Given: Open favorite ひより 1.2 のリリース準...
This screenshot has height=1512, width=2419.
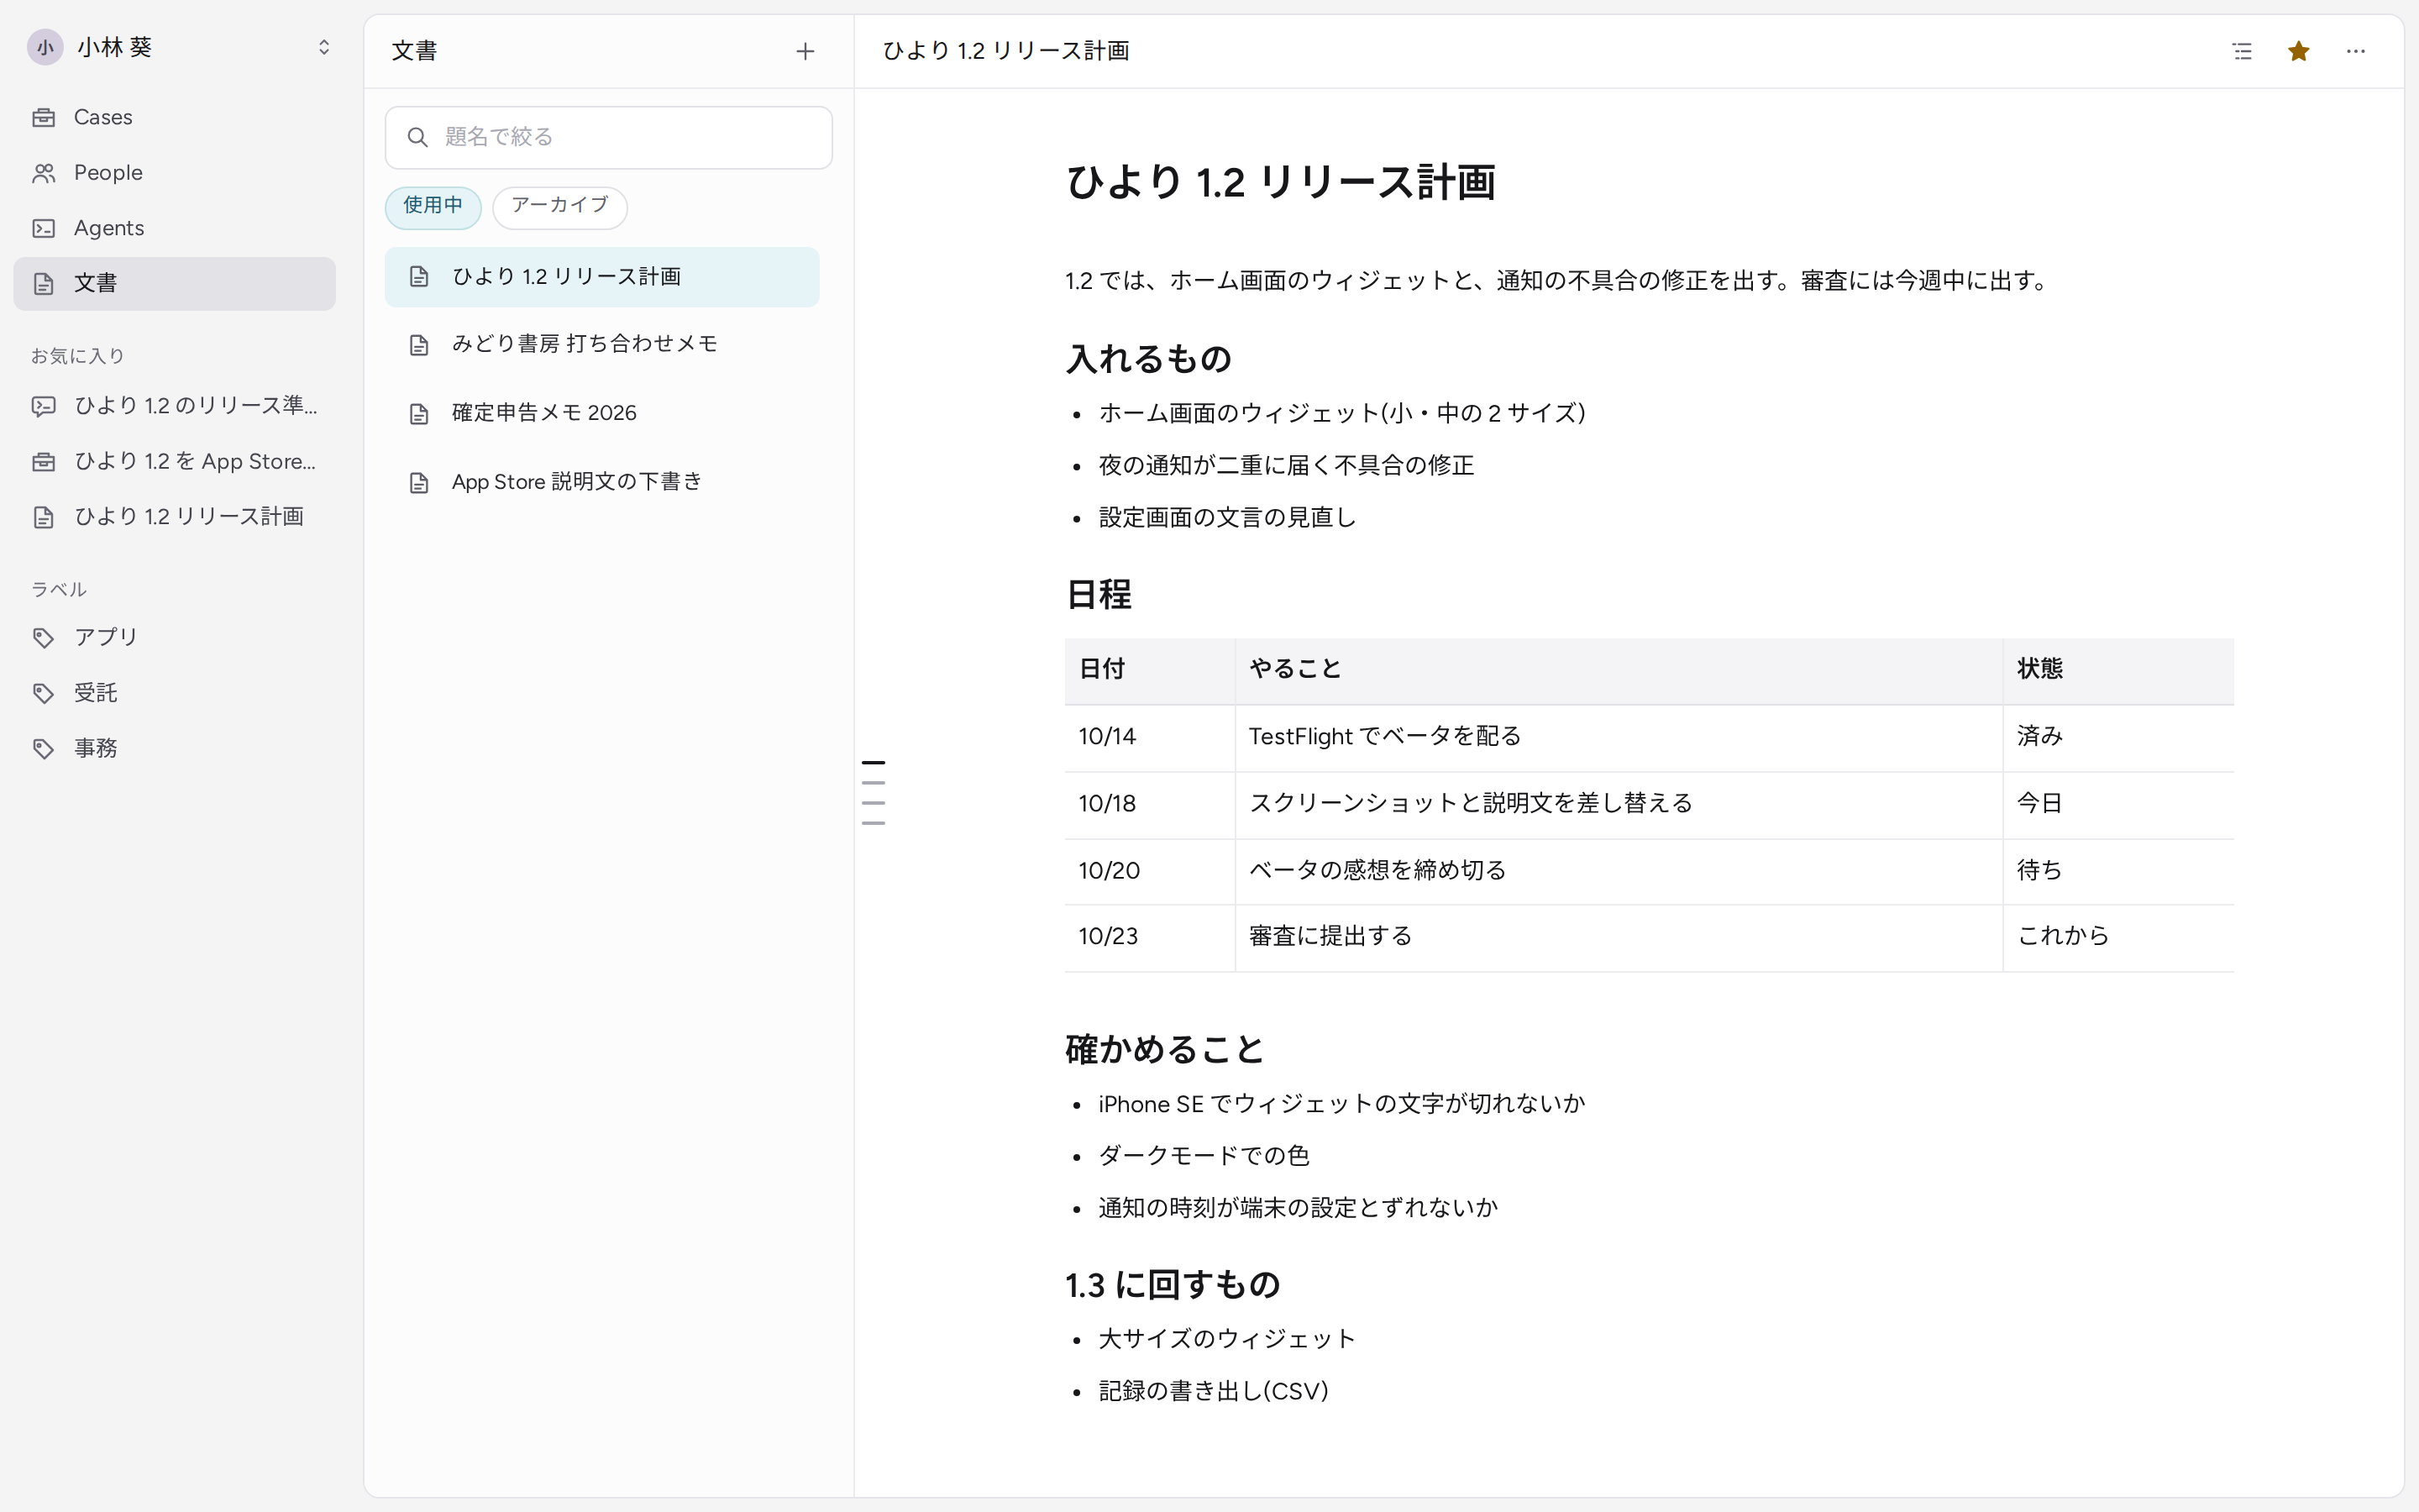Looking at the screenshot, I should click(174, 406).
